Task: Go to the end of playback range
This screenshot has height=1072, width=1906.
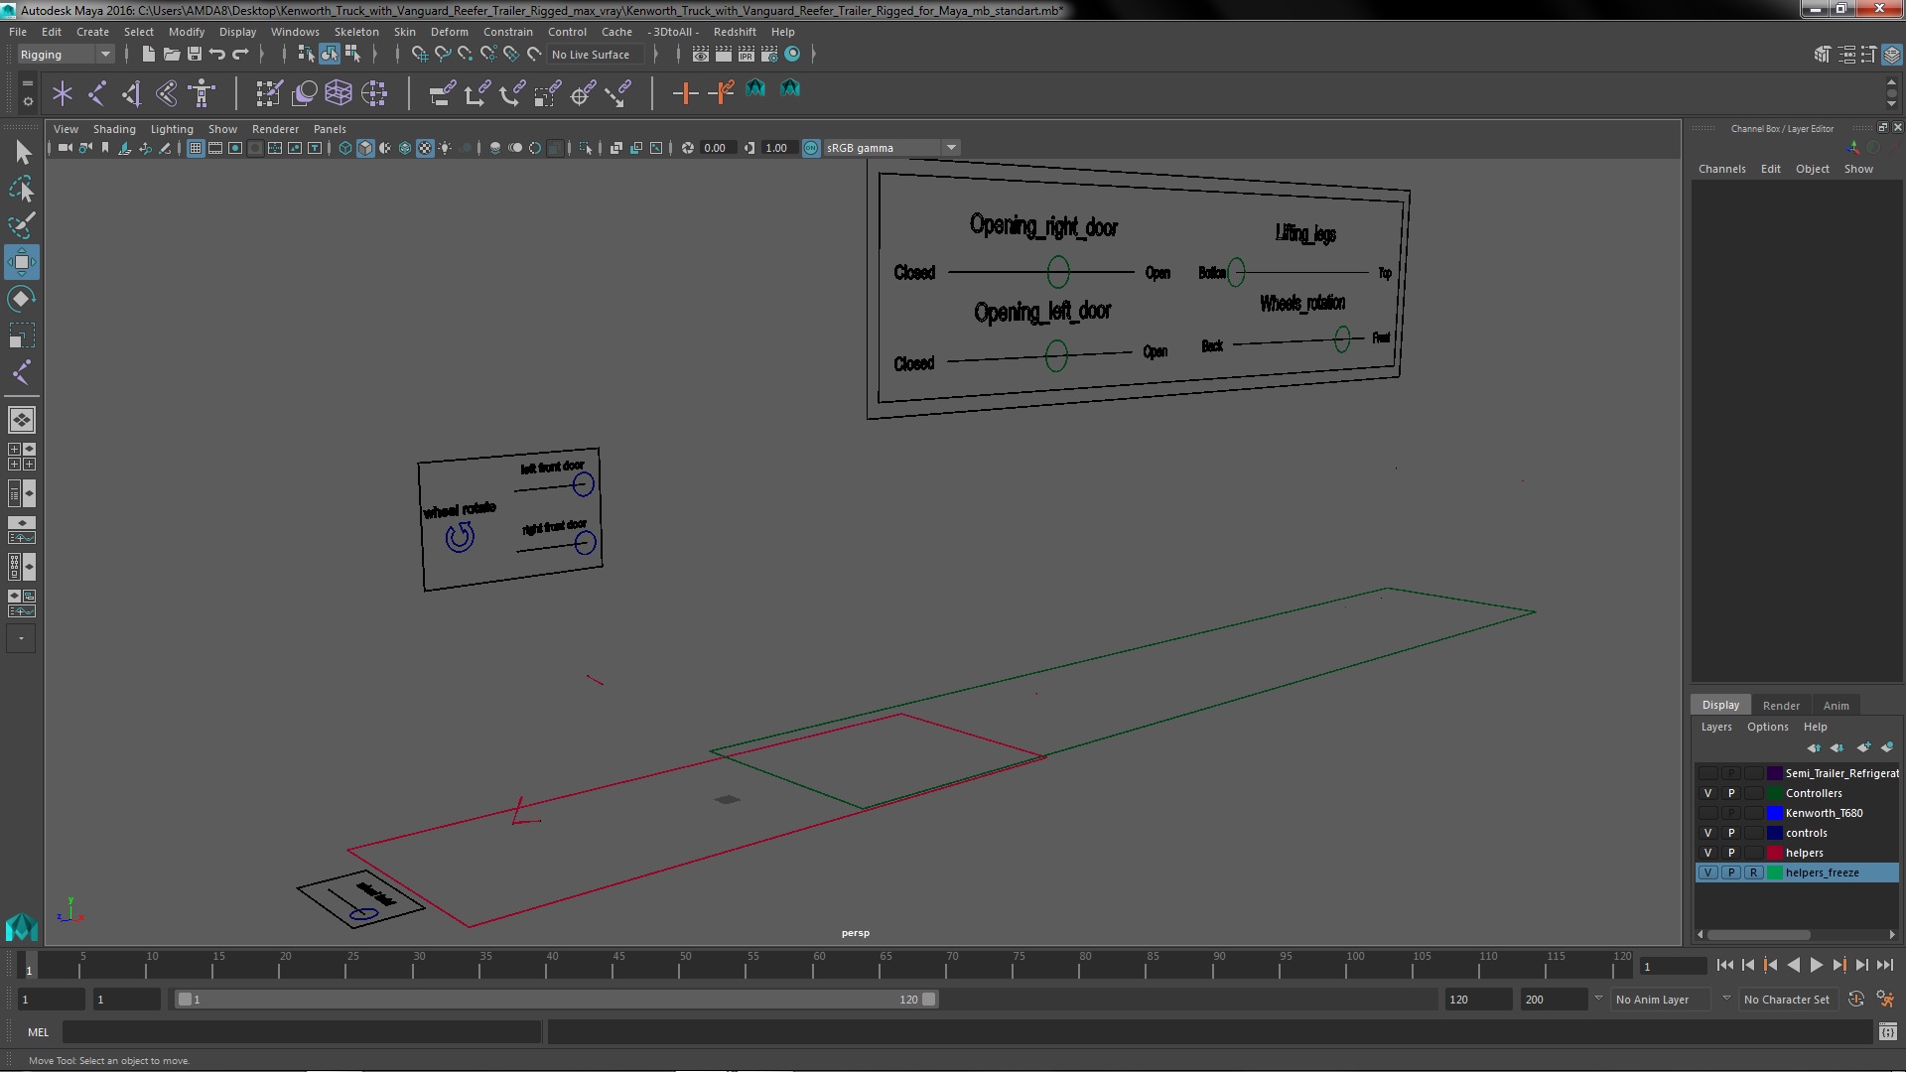Action: 1884,965
